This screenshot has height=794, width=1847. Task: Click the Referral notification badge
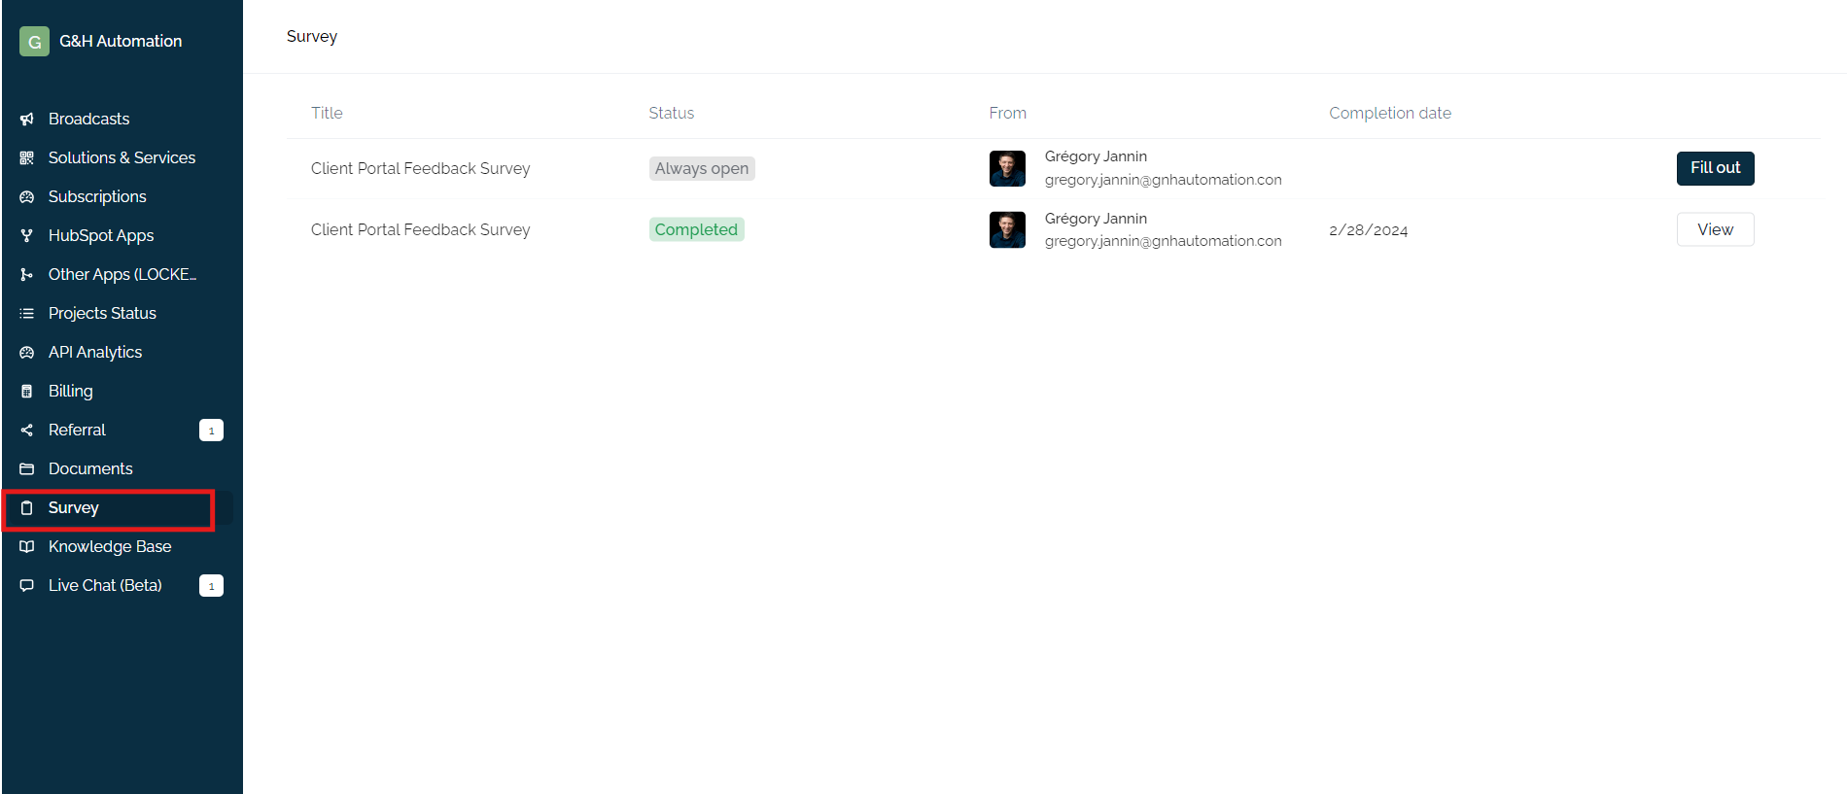[211, 431]
